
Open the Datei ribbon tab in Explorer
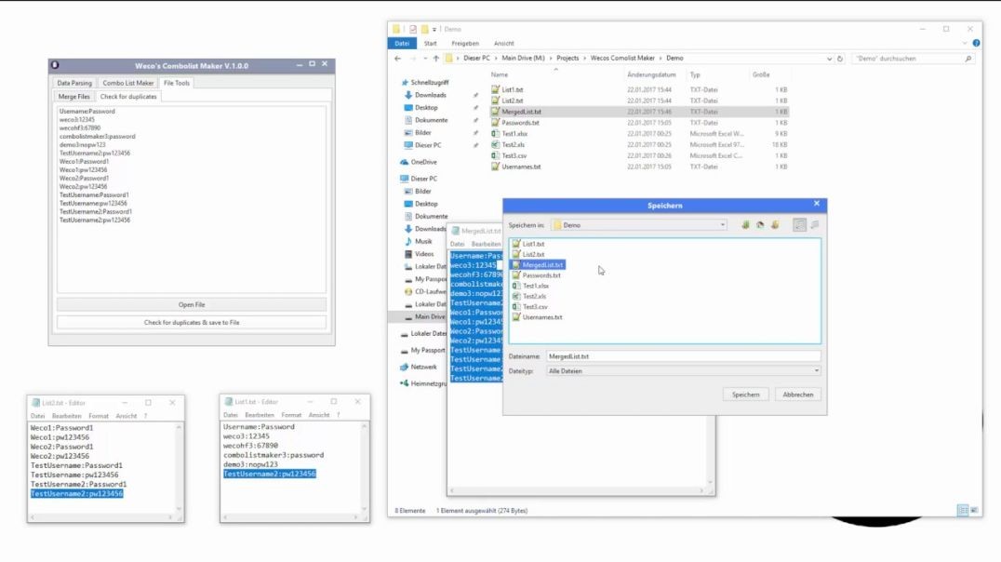tap(402, 44)
